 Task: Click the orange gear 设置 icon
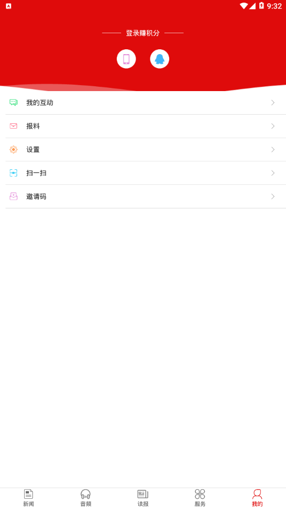[13, 149]
